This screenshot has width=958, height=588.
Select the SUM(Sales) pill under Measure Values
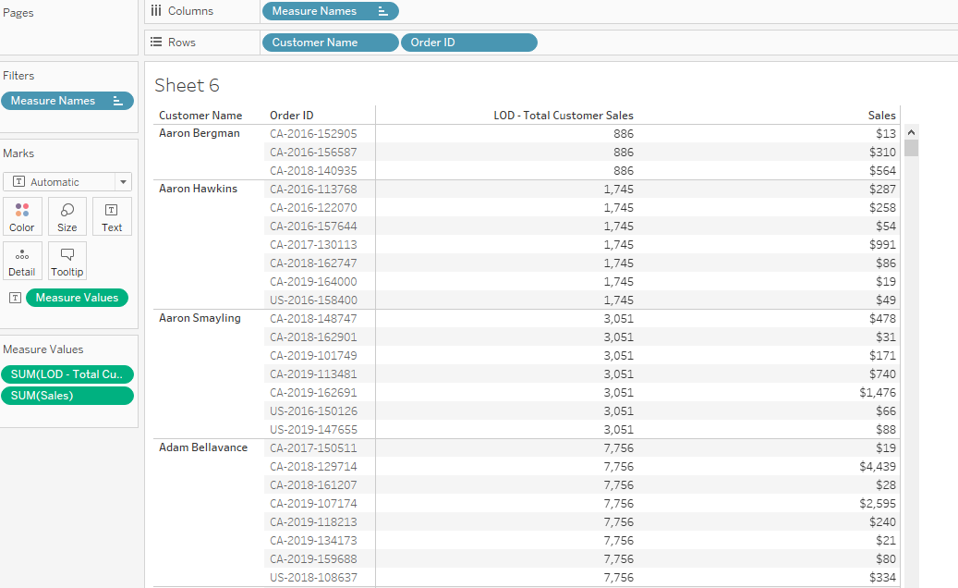[67, 395]
